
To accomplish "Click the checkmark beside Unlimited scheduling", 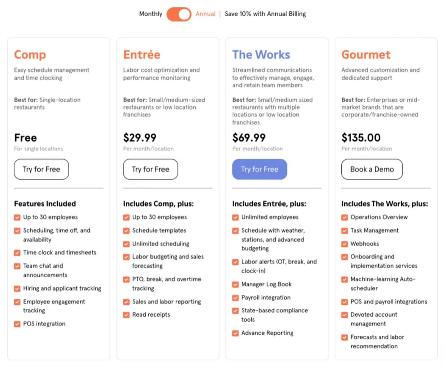I will 126,244.
